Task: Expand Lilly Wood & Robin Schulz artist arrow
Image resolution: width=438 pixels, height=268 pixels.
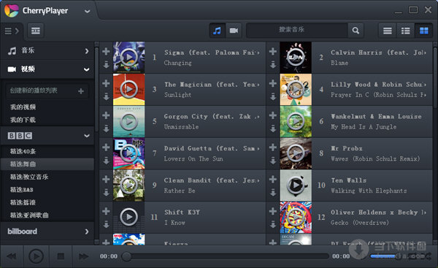Action: pyautogui.click(x=425, y=85)
